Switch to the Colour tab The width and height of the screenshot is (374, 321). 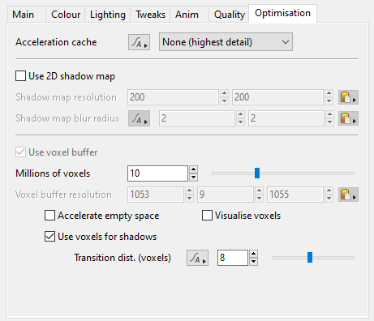[66, 15]
